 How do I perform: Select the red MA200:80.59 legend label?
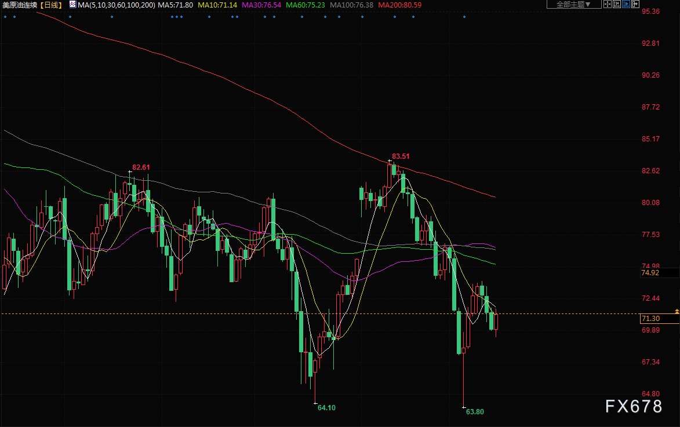click(399, 5)
